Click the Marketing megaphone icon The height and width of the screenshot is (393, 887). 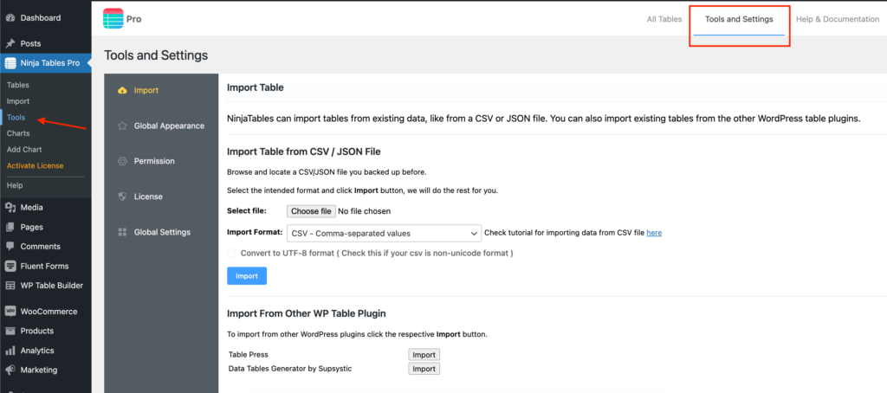pos(10,370)
